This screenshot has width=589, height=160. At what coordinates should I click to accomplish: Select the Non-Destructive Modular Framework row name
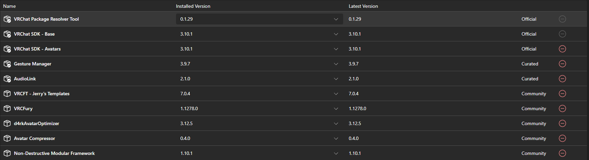click(x=54, y=153)
